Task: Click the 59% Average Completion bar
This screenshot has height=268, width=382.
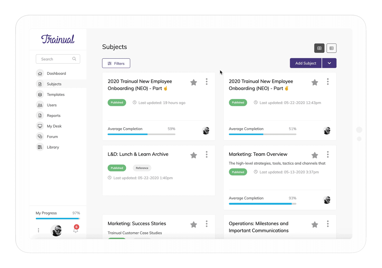Action: click(141, 134)
